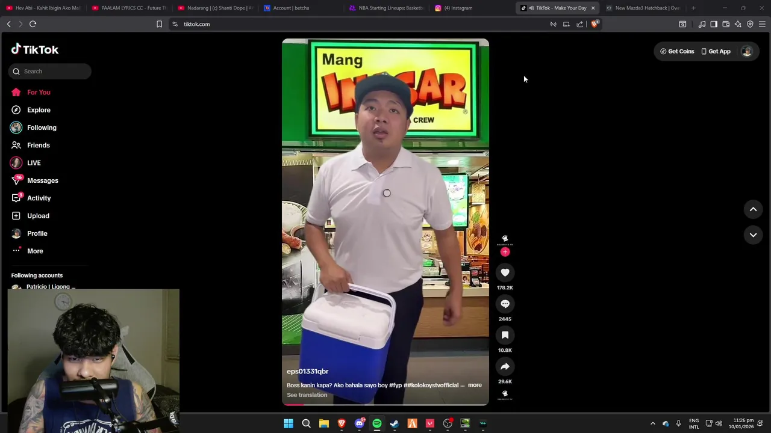The image size is (771, 433).
Task: Bookmark the video to favorites
Action: point(505,335)
